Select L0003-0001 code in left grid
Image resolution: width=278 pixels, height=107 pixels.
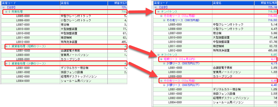(x=23, y=55)
